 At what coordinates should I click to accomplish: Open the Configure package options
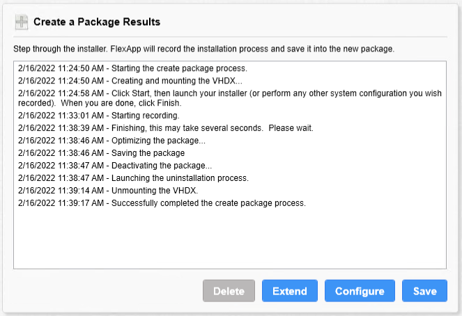click(360, 291)
